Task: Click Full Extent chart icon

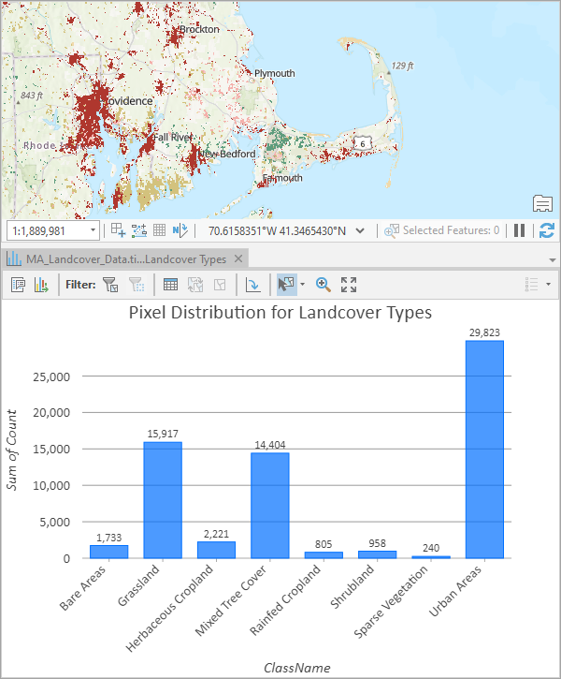Action: tap(349, 285)
